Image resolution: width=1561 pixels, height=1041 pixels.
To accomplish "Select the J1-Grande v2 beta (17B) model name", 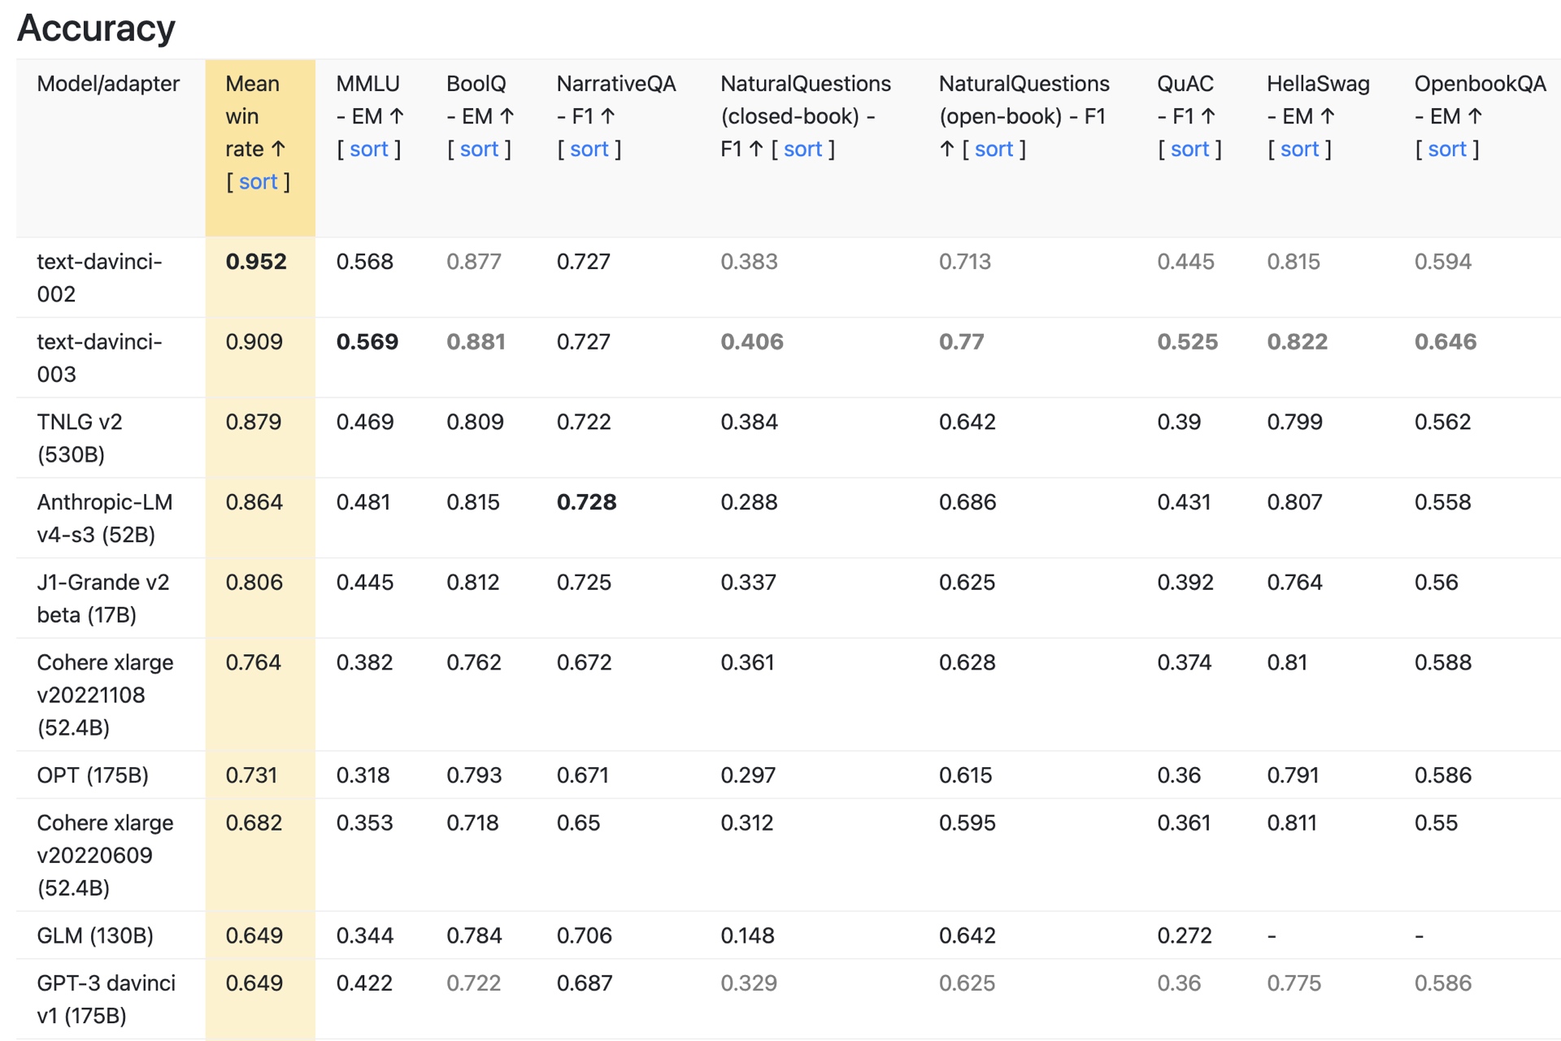I will [103, 599].
